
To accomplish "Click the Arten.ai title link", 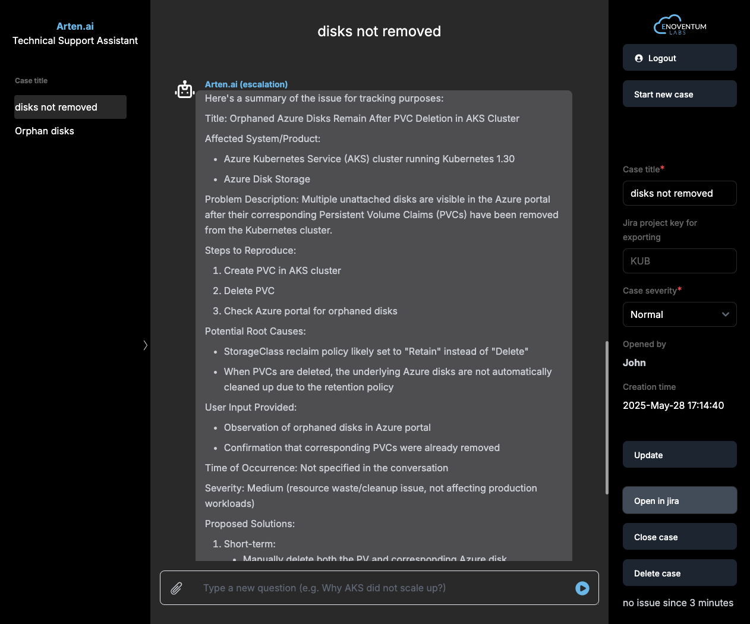I will coord(75,26).
